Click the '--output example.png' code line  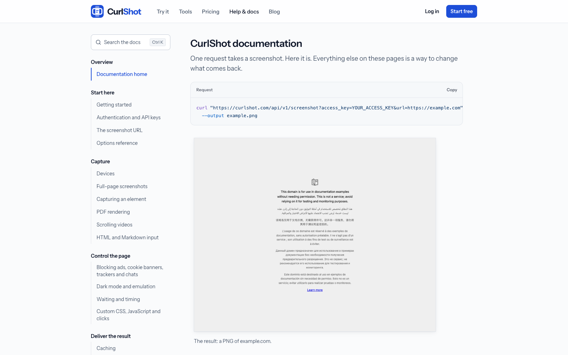[230, 116]
